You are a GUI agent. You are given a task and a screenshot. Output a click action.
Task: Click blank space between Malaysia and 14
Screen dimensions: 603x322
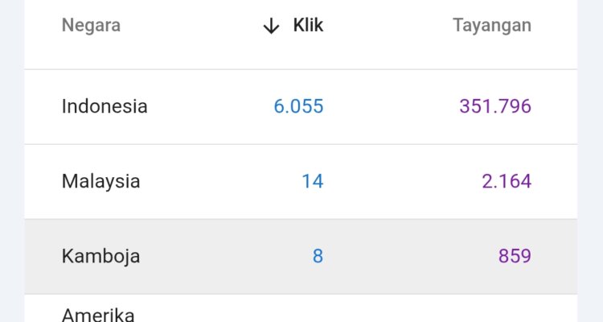(217, 181)
